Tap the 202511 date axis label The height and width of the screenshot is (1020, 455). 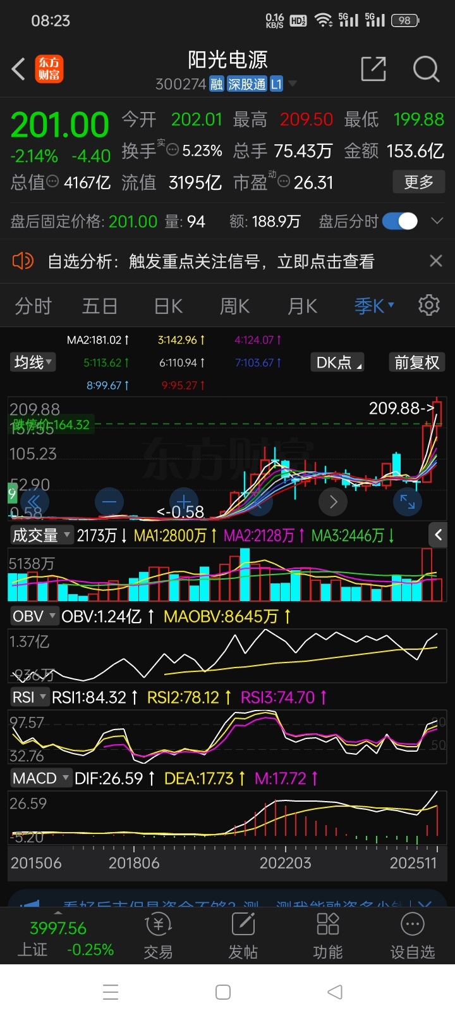click(413, 863)
